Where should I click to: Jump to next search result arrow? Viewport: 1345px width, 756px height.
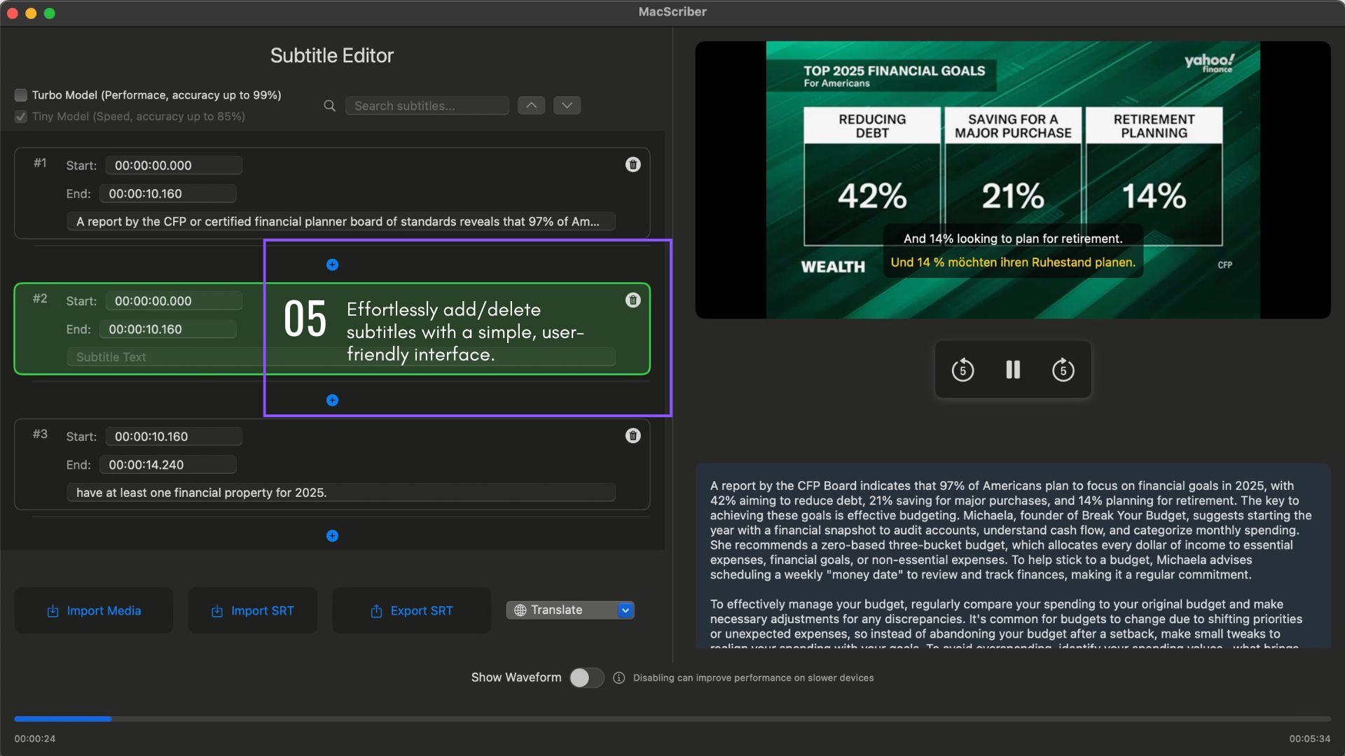click(x=567, y=106)
